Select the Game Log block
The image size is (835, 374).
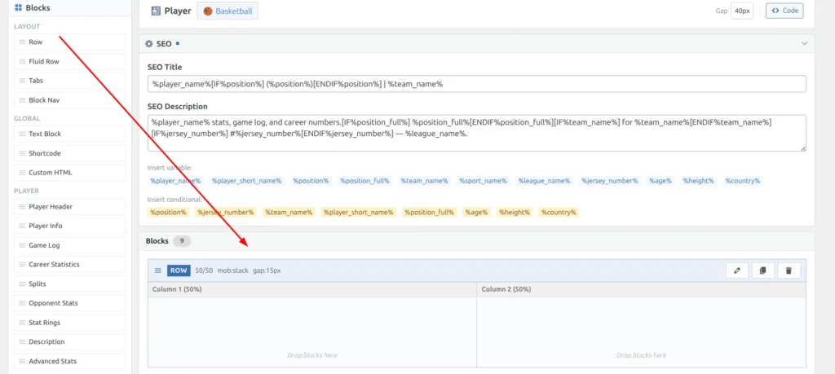(70, 245)
